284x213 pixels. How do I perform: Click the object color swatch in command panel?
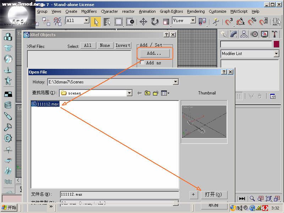(x=276, y=44)
